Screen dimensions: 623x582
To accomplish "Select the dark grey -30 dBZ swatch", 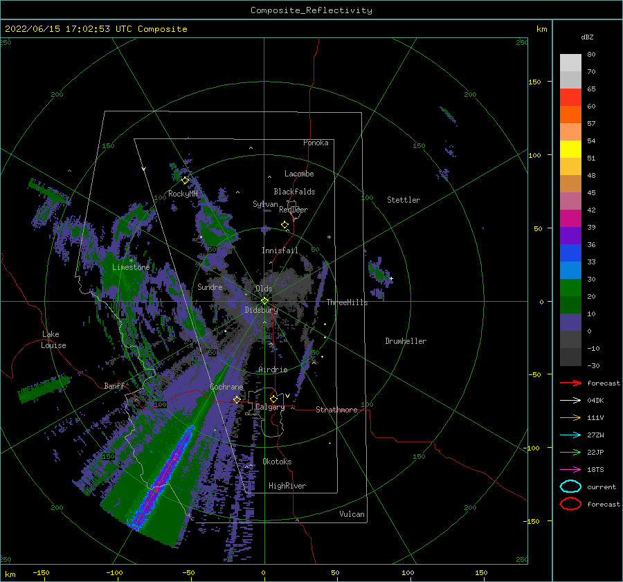I will [x=570, y=357].
